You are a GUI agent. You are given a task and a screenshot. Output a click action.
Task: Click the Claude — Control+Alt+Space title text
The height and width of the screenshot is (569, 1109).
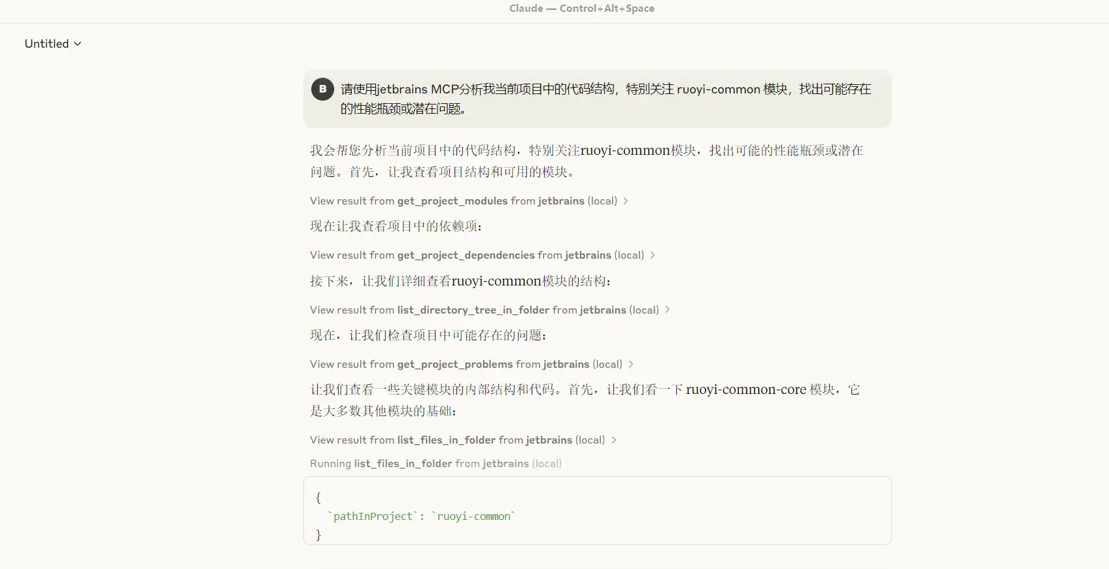point(582,8)
